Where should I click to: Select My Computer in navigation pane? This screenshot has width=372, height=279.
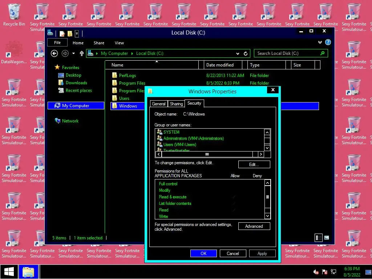76,106
